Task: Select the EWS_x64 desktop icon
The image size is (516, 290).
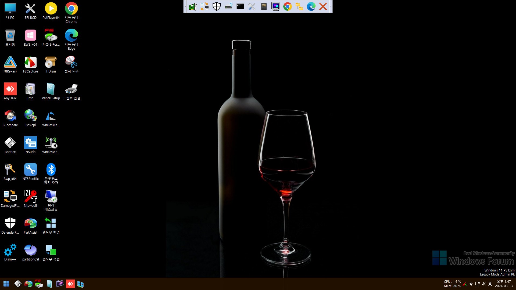Action: tap(31, 38)
